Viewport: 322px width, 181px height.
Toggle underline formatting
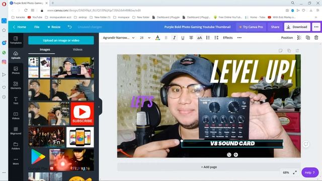point(183,38)
